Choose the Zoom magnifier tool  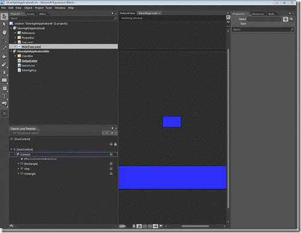(4, 40)
